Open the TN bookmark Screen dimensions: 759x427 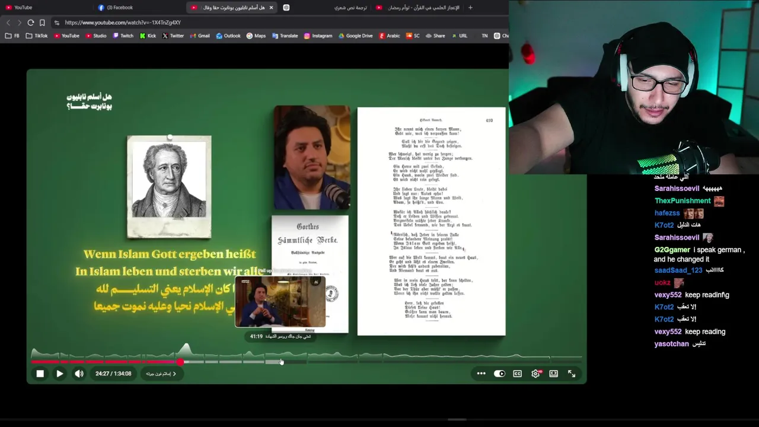pyautogui.click(x=484, y=36)
